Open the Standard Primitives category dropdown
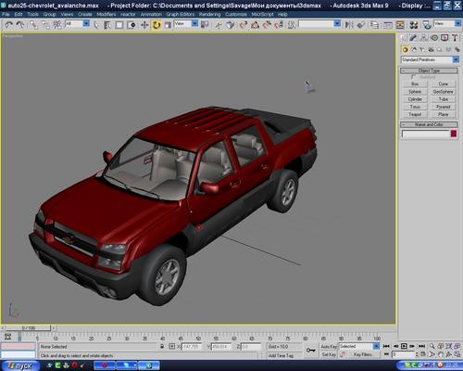The height and width of the screenshot is (371, 463). click(430, 59)
